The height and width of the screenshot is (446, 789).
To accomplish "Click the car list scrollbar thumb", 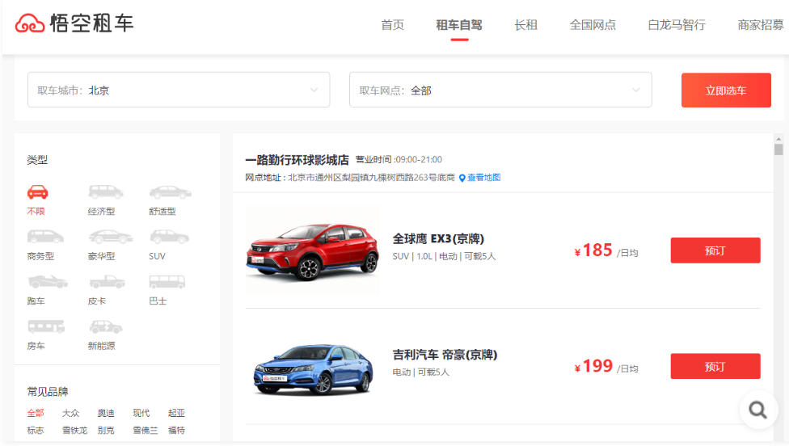I will click(x=778, y=149).
